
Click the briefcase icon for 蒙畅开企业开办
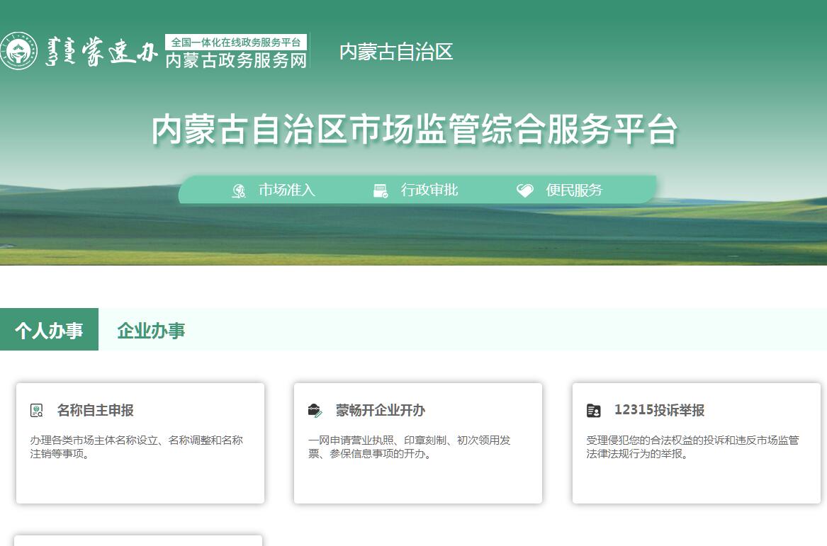315,410
